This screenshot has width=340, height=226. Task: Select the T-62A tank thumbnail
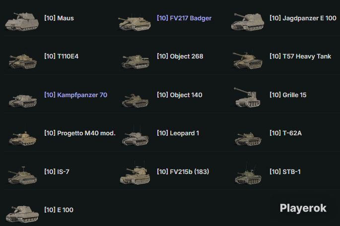click(248, 139)
